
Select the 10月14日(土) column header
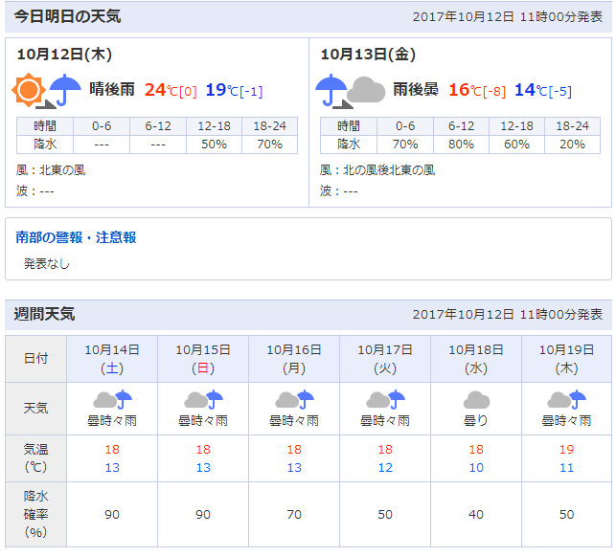[111, 358]
